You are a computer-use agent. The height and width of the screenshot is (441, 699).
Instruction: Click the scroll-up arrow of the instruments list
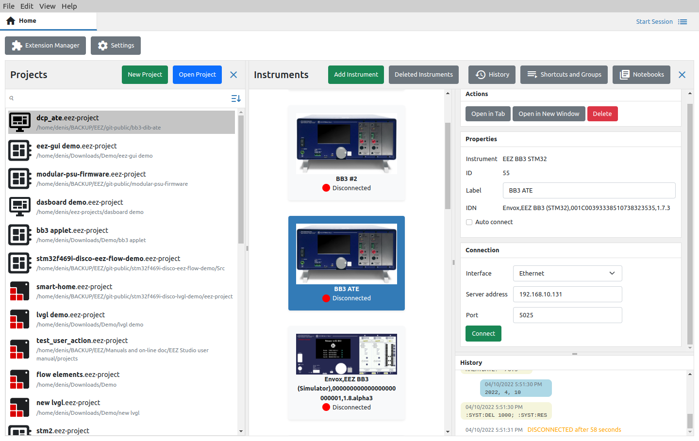[x=448, y=93]
